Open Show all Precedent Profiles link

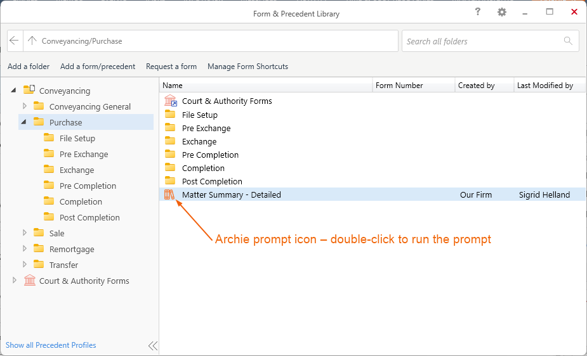[x=51, y=345]
